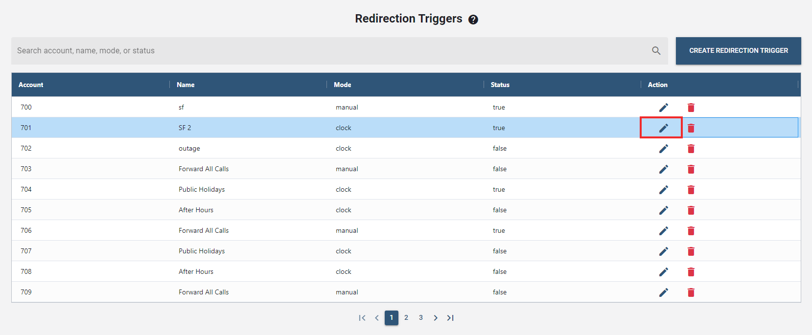Image resolution: width=812 pixels, height=335 pixels.
Task: Focus the search account input field
Action: click(328, 51)
